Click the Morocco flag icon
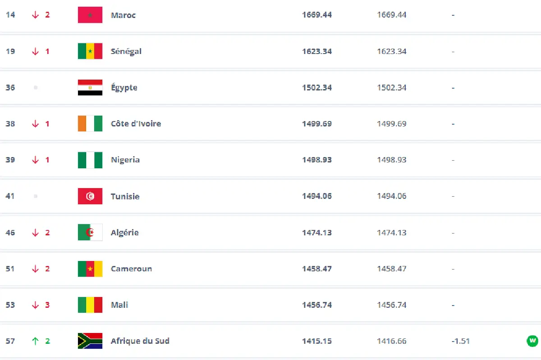The width and height of the screenshot is (541, 360). [90, 15]
